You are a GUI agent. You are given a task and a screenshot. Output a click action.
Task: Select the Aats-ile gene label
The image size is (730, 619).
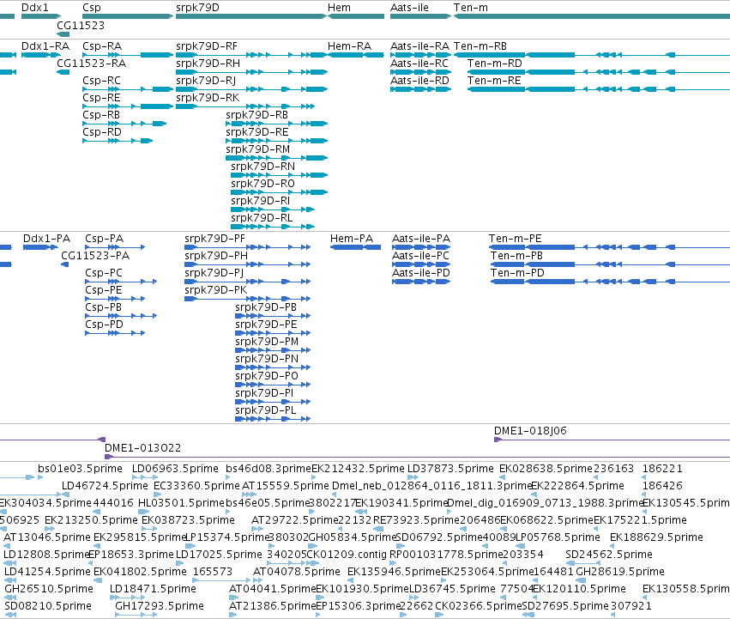point(409,8)
